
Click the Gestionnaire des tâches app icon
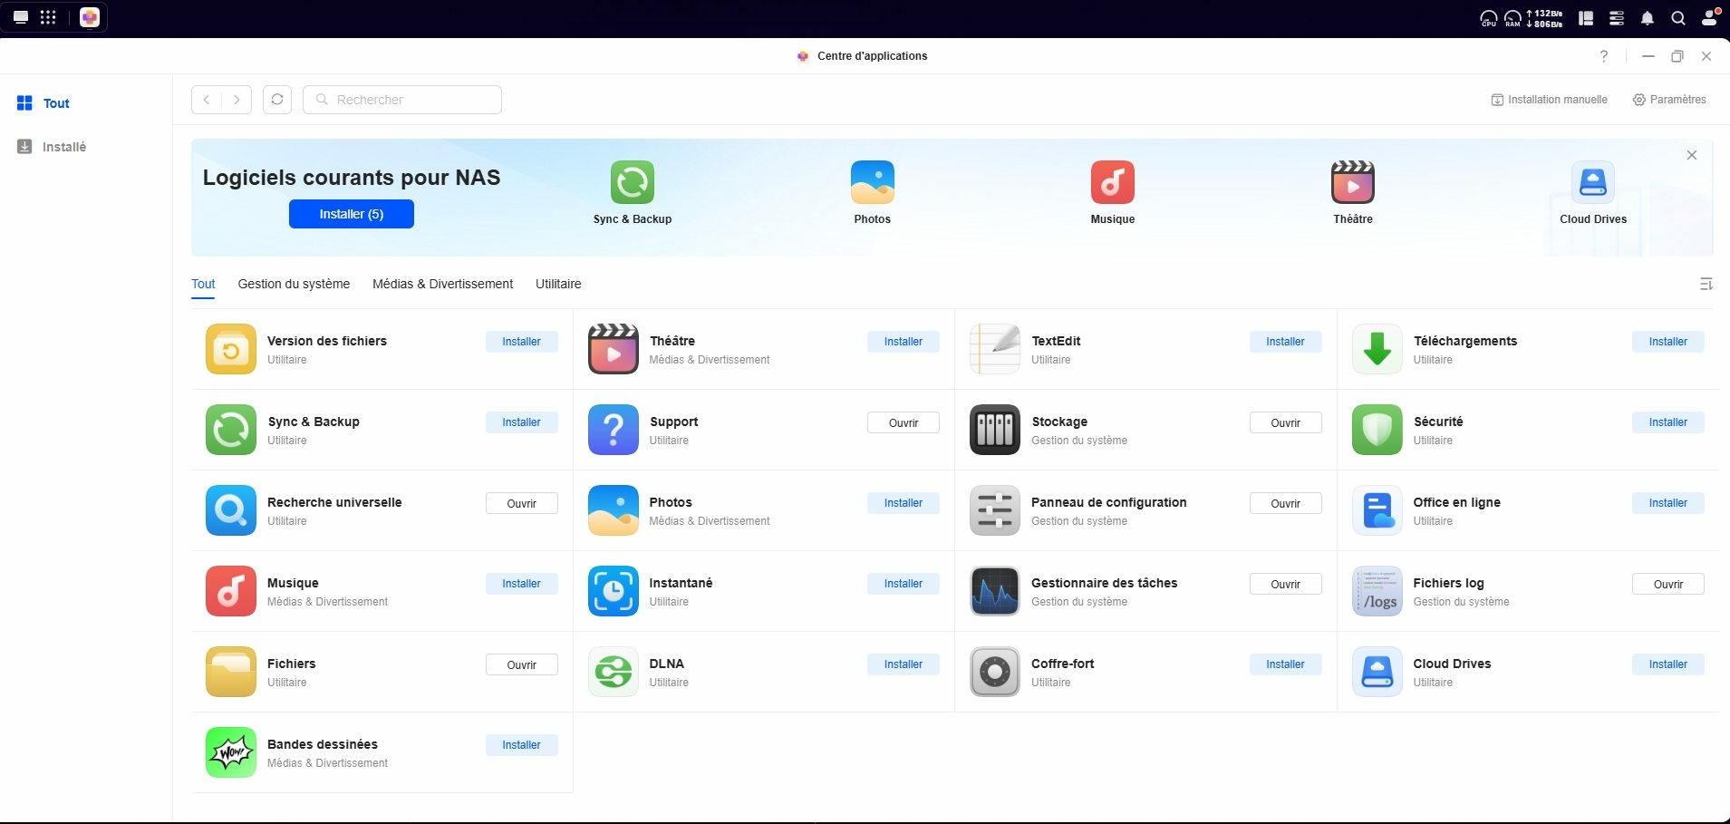pyautogui.click(x=994, y=591)
